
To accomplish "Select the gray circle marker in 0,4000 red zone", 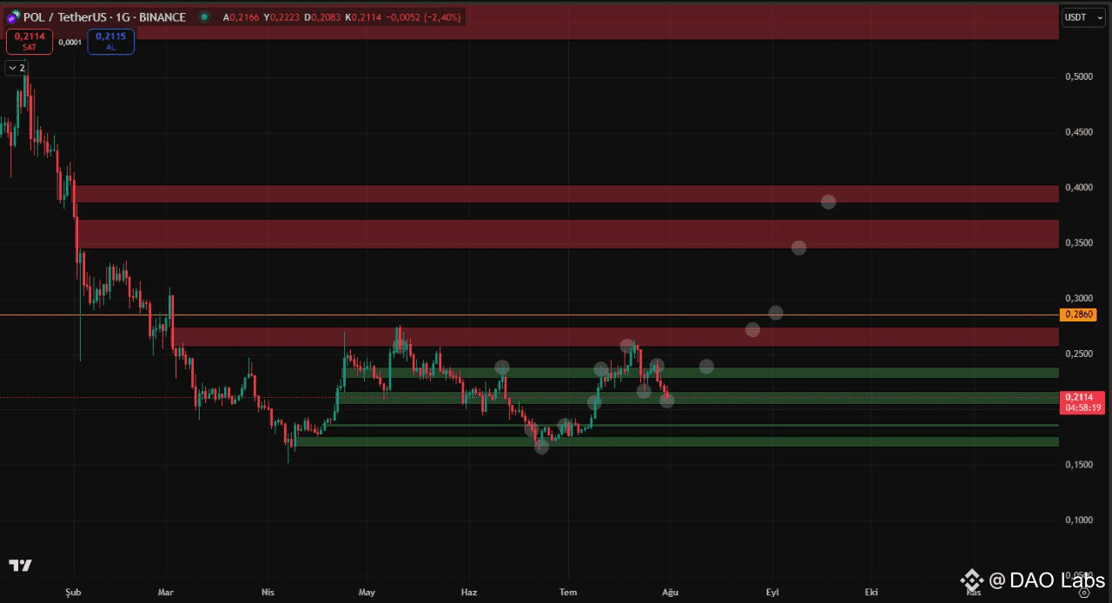I will 829,202.
